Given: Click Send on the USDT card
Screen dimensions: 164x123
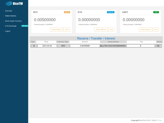Looking at the screenshot, I should [155, 29].
